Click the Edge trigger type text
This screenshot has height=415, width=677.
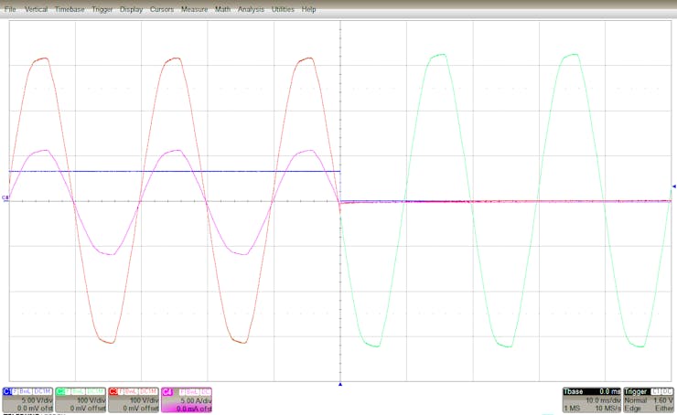(632, 408)
